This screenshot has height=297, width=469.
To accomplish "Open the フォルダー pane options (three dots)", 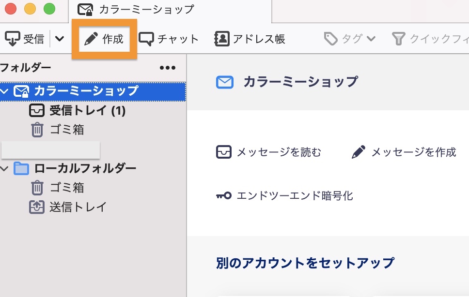I will 168,68.
